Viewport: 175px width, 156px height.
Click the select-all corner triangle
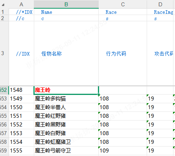3,5
